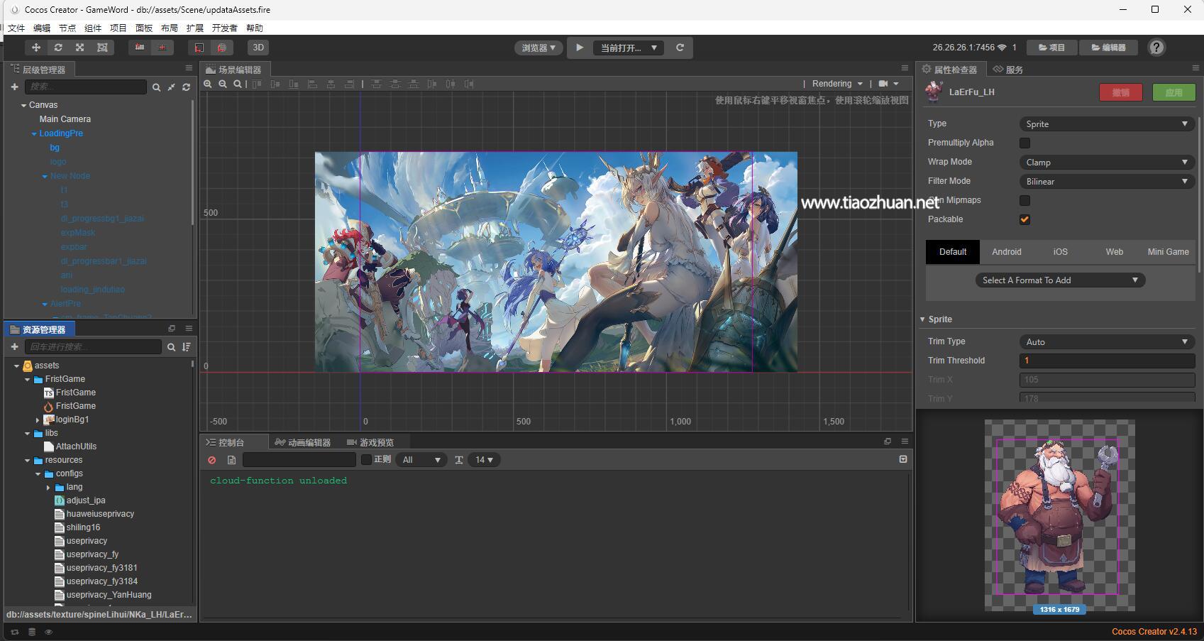This screenshot has height=641, width=1204.
Task: Enable the Premultiply Alpha checkbox
Action: 1024,143
